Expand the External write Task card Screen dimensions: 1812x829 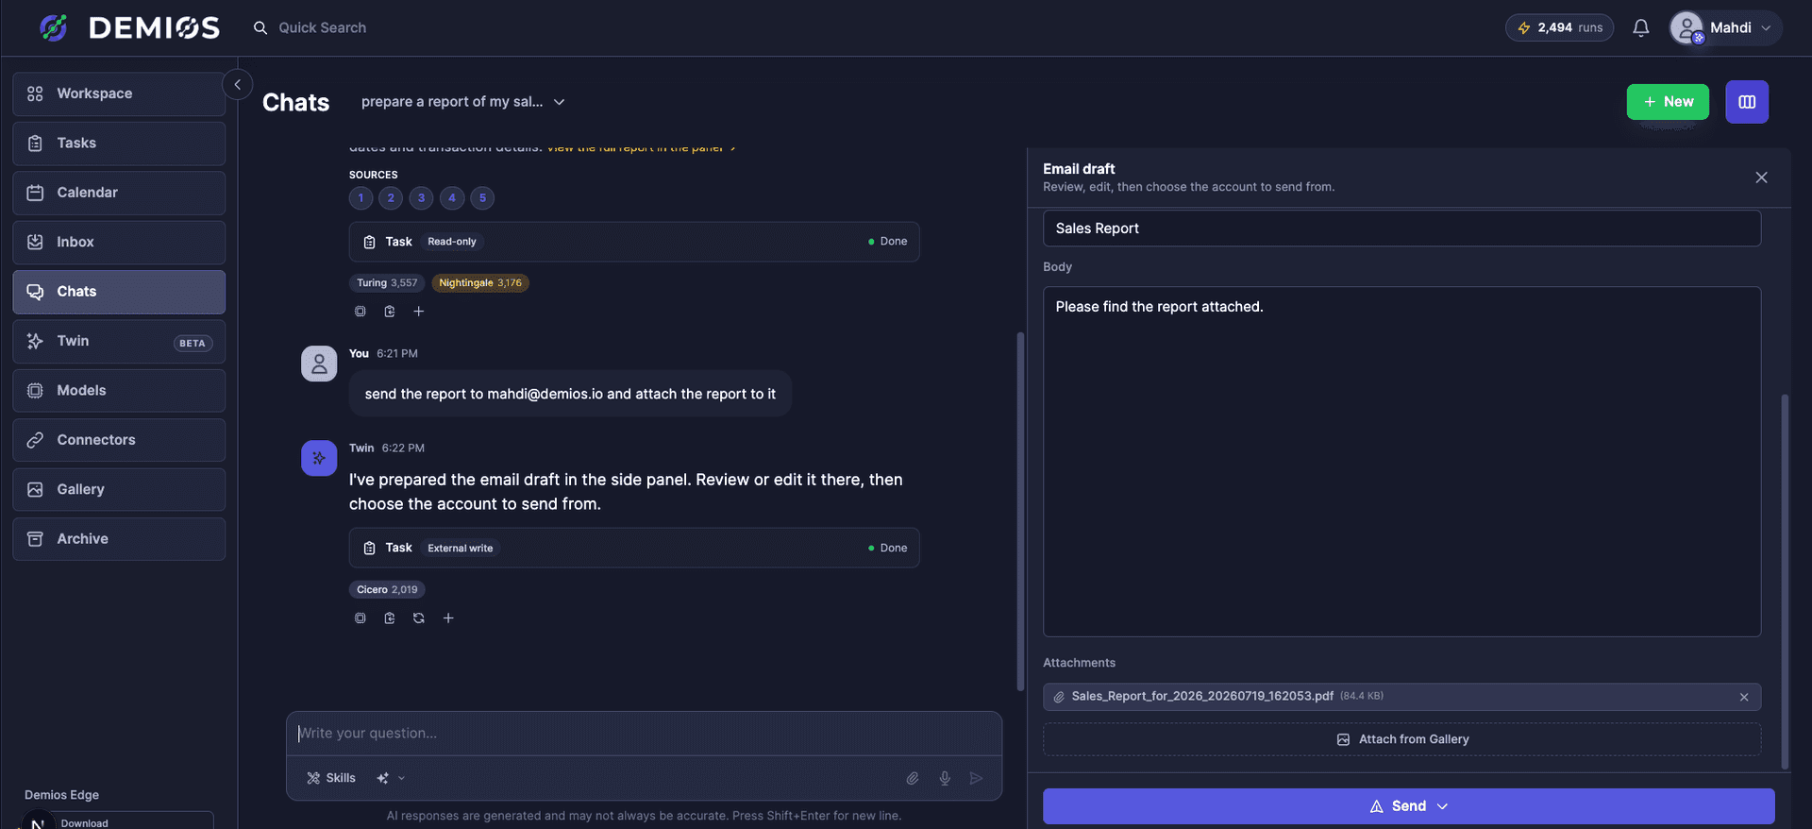click(634, 548)
